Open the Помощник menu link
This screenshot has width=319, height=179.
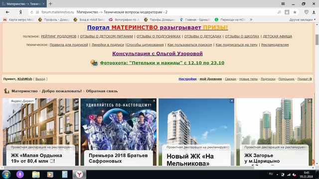[287, 79]
